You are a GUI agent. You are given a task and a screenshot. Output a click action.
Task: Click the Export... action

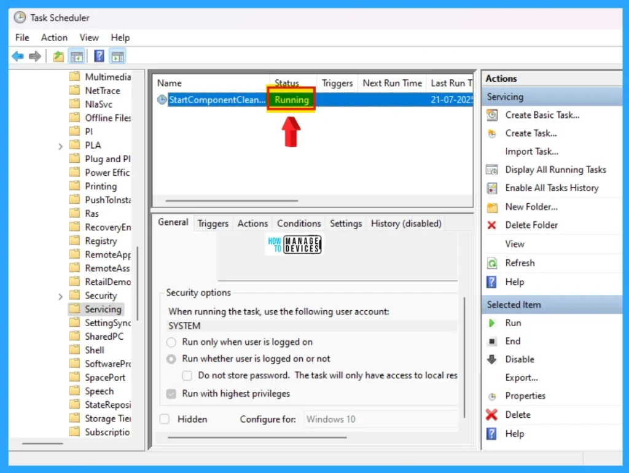click(522, 378)
